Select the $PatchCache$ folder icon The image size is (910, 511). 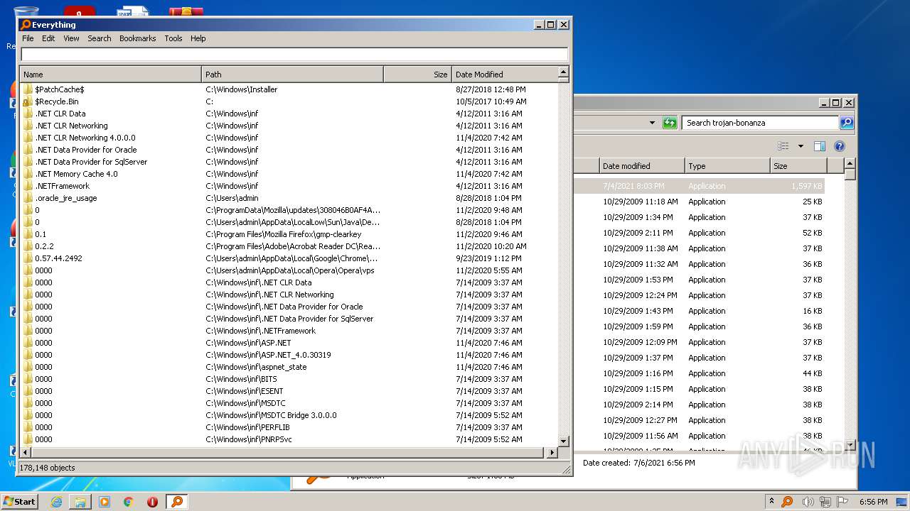[x=28, y=89]
